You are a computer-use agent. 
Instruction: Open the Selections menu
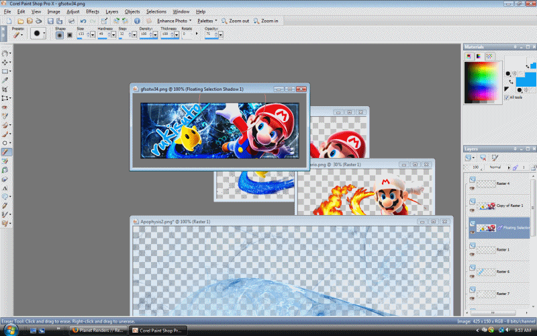click(x=156, y=11)
